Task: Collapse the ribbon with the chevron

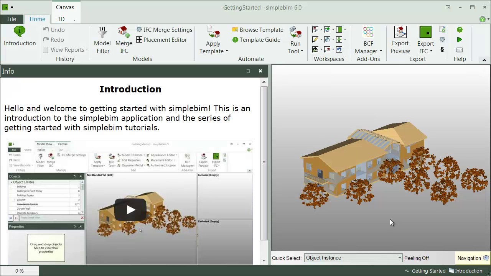Action: click(x=484, y=60)
